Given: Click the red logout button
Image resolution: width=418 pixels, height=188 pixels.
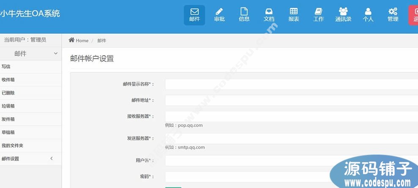Looking at the screenshot, I should pyautogui.click(x=413, y=15).
